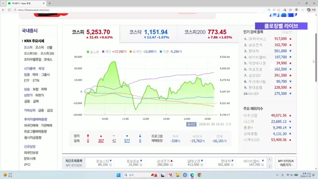Open NAVER in popular searched stocks
The image size is (318, 179).
[x=254, y=93]
